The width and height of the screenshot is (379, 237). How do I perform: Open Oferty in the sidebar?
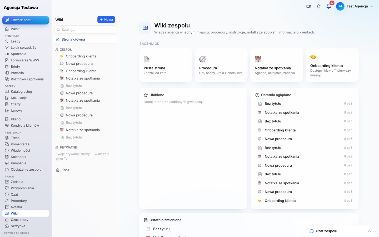click(26, 104)
